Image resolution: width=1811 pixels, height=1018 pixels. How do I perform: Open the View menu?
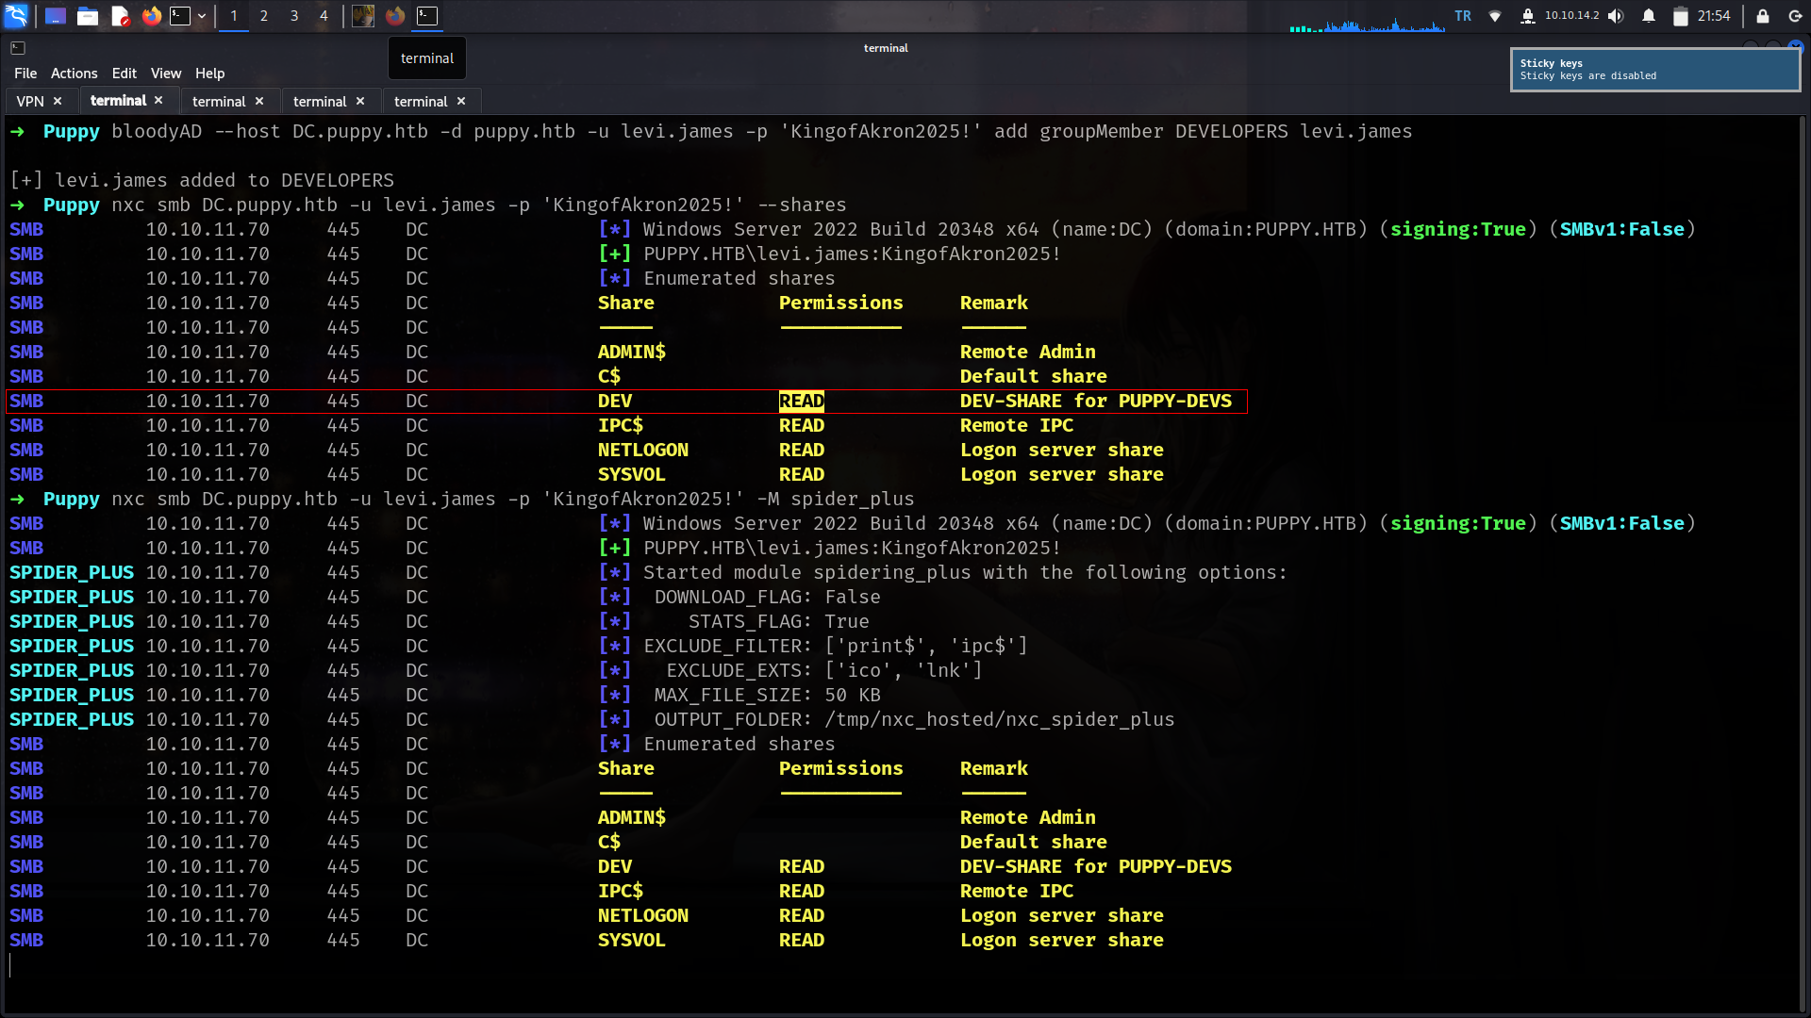click(x=165, y=73)
